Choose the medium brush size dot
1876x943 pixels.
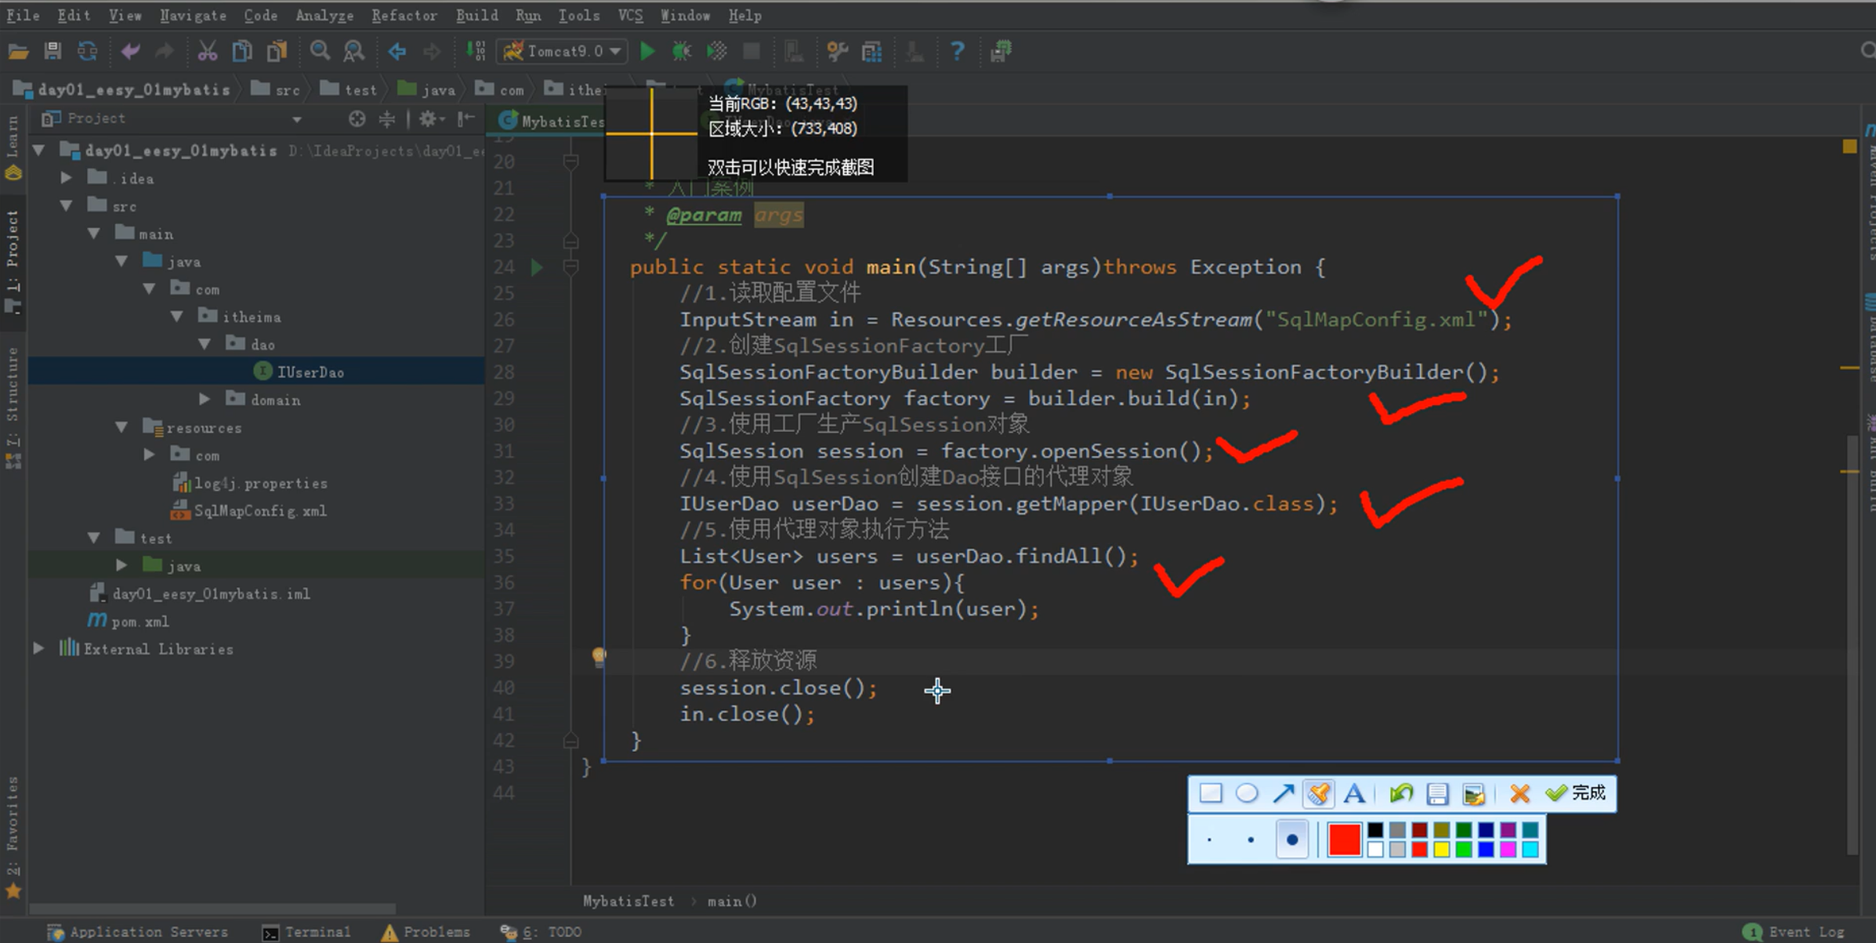pyautogui.click(x=1251, y=840)
